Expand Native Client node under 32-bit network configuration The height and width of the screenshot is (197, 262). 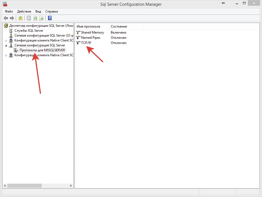(6, 41)
